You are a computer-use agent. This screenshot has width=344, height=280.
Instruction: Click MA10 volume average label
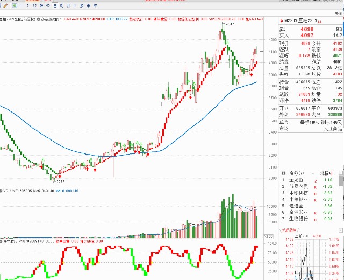pos(67,191)
